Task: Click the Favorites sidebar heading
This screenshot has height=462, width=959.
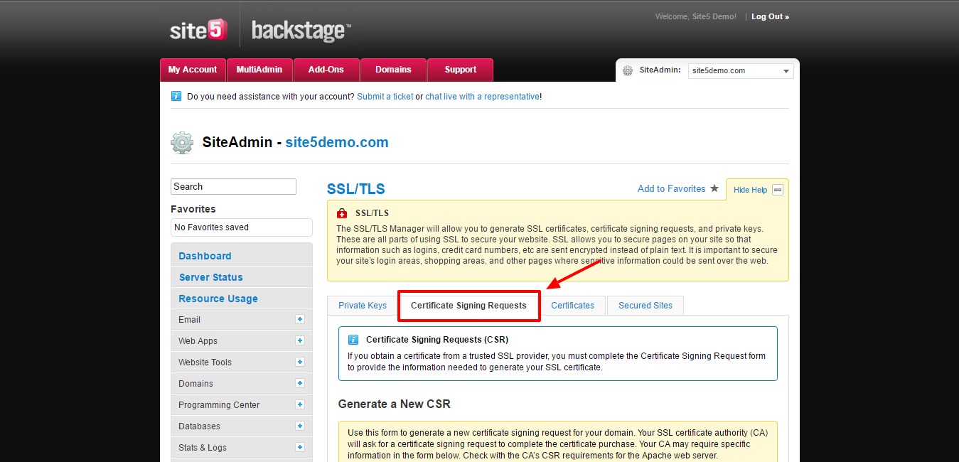Action: click(193, 209)
